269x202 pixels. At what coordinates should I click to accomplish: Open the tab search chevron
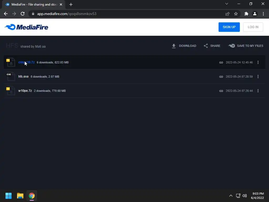227,4
